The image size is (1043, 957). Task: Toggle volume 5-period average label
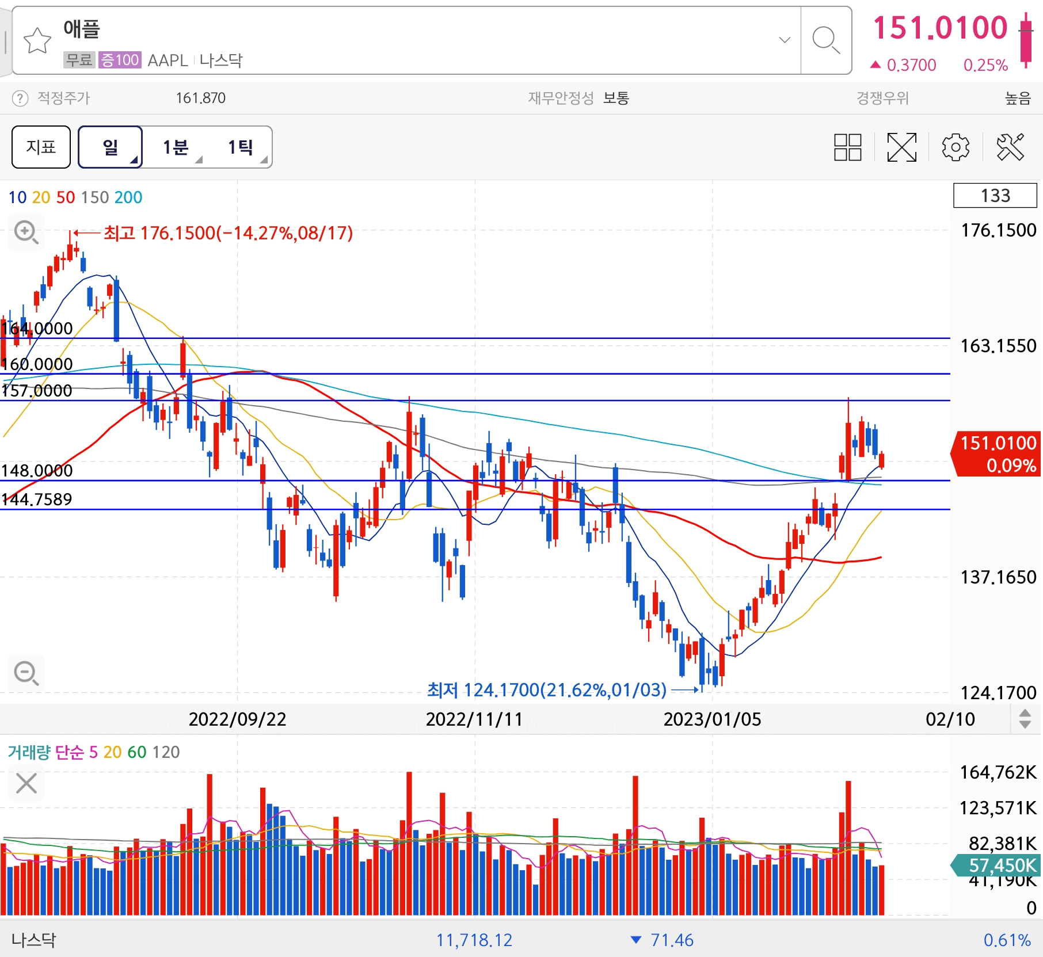coord(93,752)
